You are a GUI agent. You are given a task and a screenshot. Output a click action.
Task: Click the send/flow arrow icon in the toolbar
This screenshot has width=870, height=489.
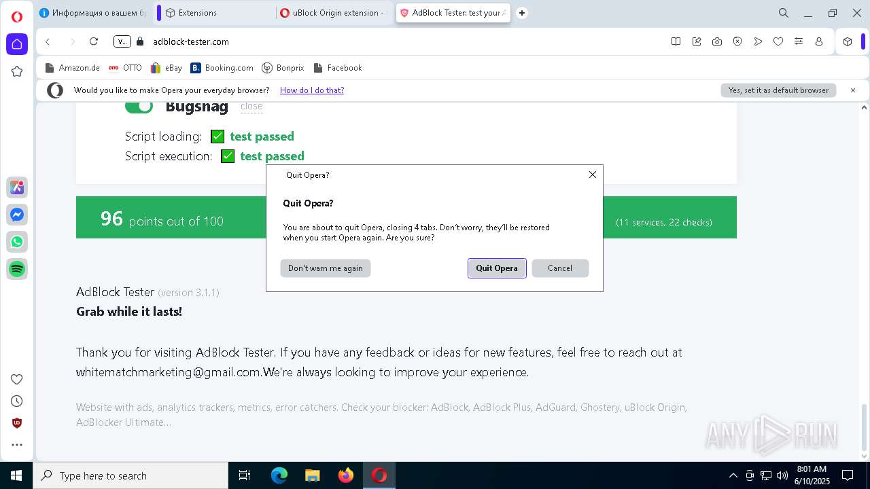point(758,41)
